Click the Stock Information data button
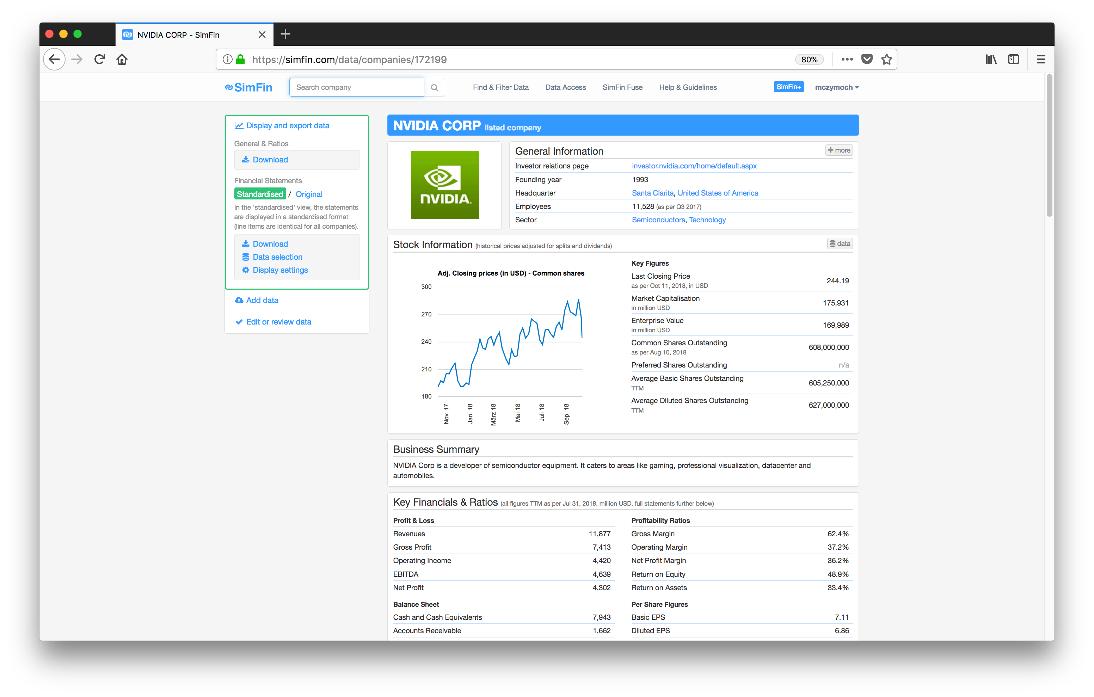Image resolution: width=1094 pixels, height=697 pixels. pos(839,244)
